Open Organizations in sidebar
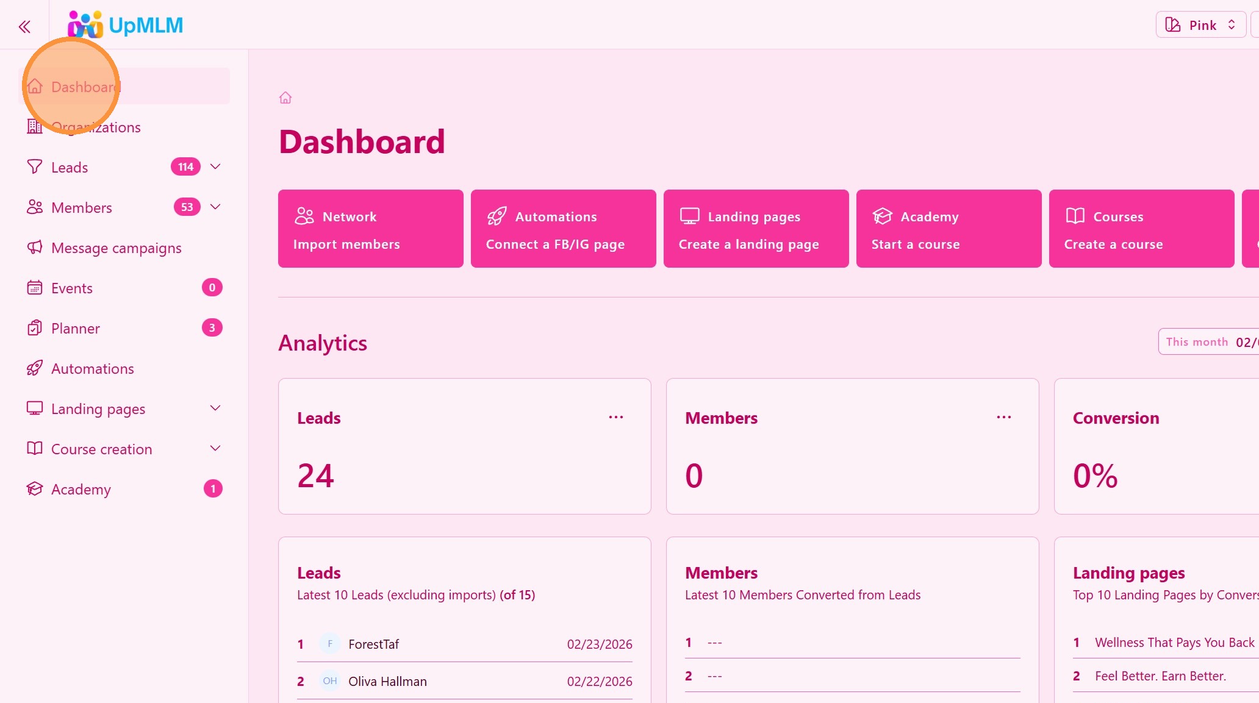Screen dimensions: 1259x703 (x=96, y=127)
